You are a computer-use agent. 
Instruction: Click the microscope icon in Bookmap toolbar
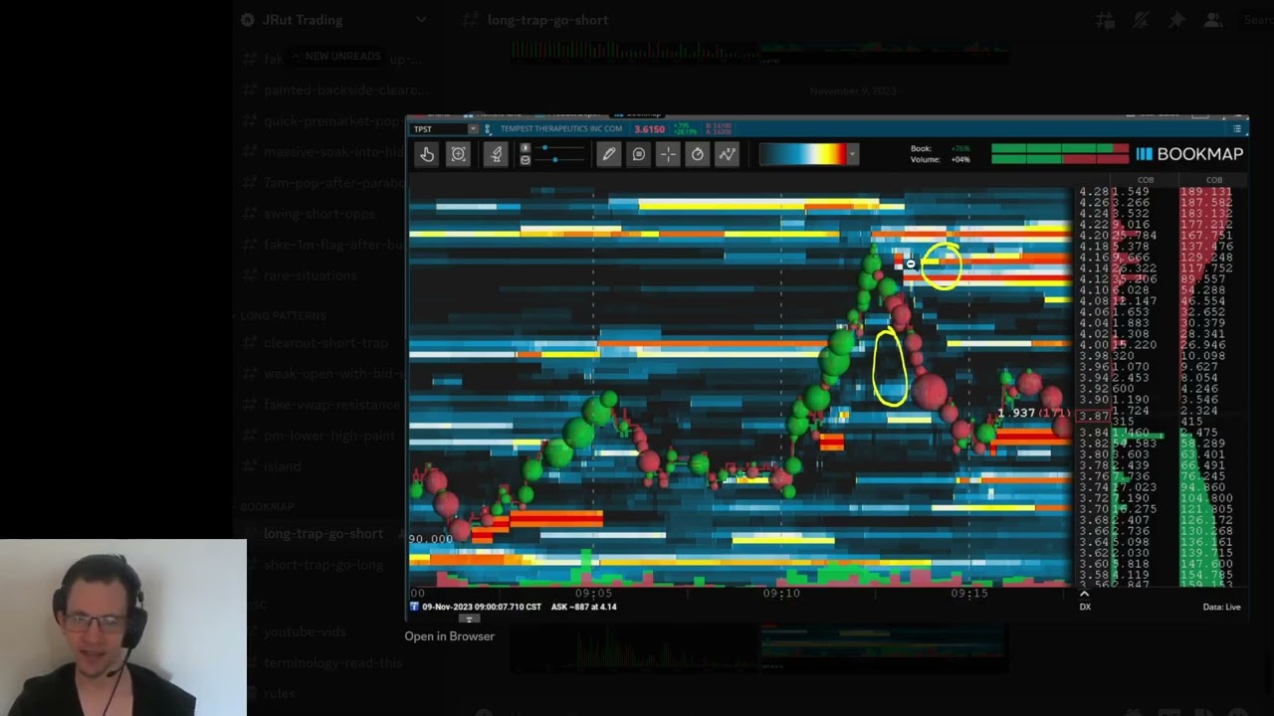[x=496, y=154]
